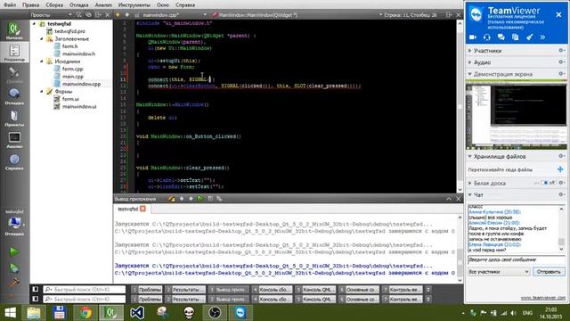Open the Файл menu
Viewport: 570px width, 321px height.
coord(10,4)
